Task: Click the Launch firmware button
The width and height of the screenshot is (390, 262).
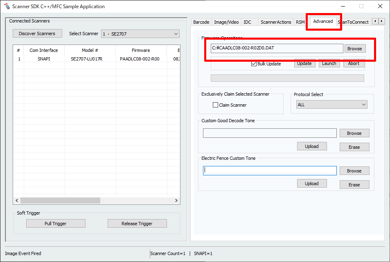Action: click(x=329, y=63)
